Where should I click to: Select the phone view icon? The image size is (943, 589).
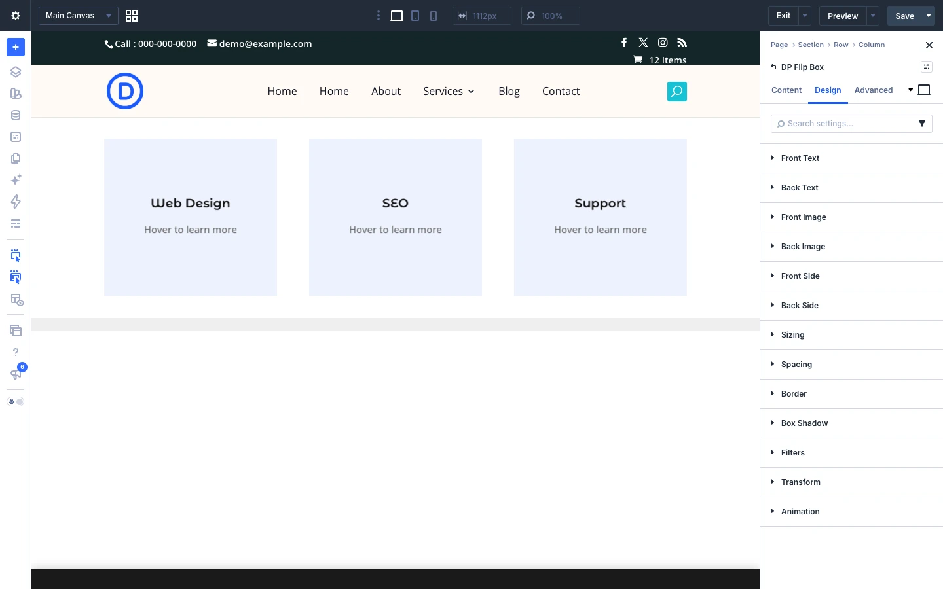434,16
